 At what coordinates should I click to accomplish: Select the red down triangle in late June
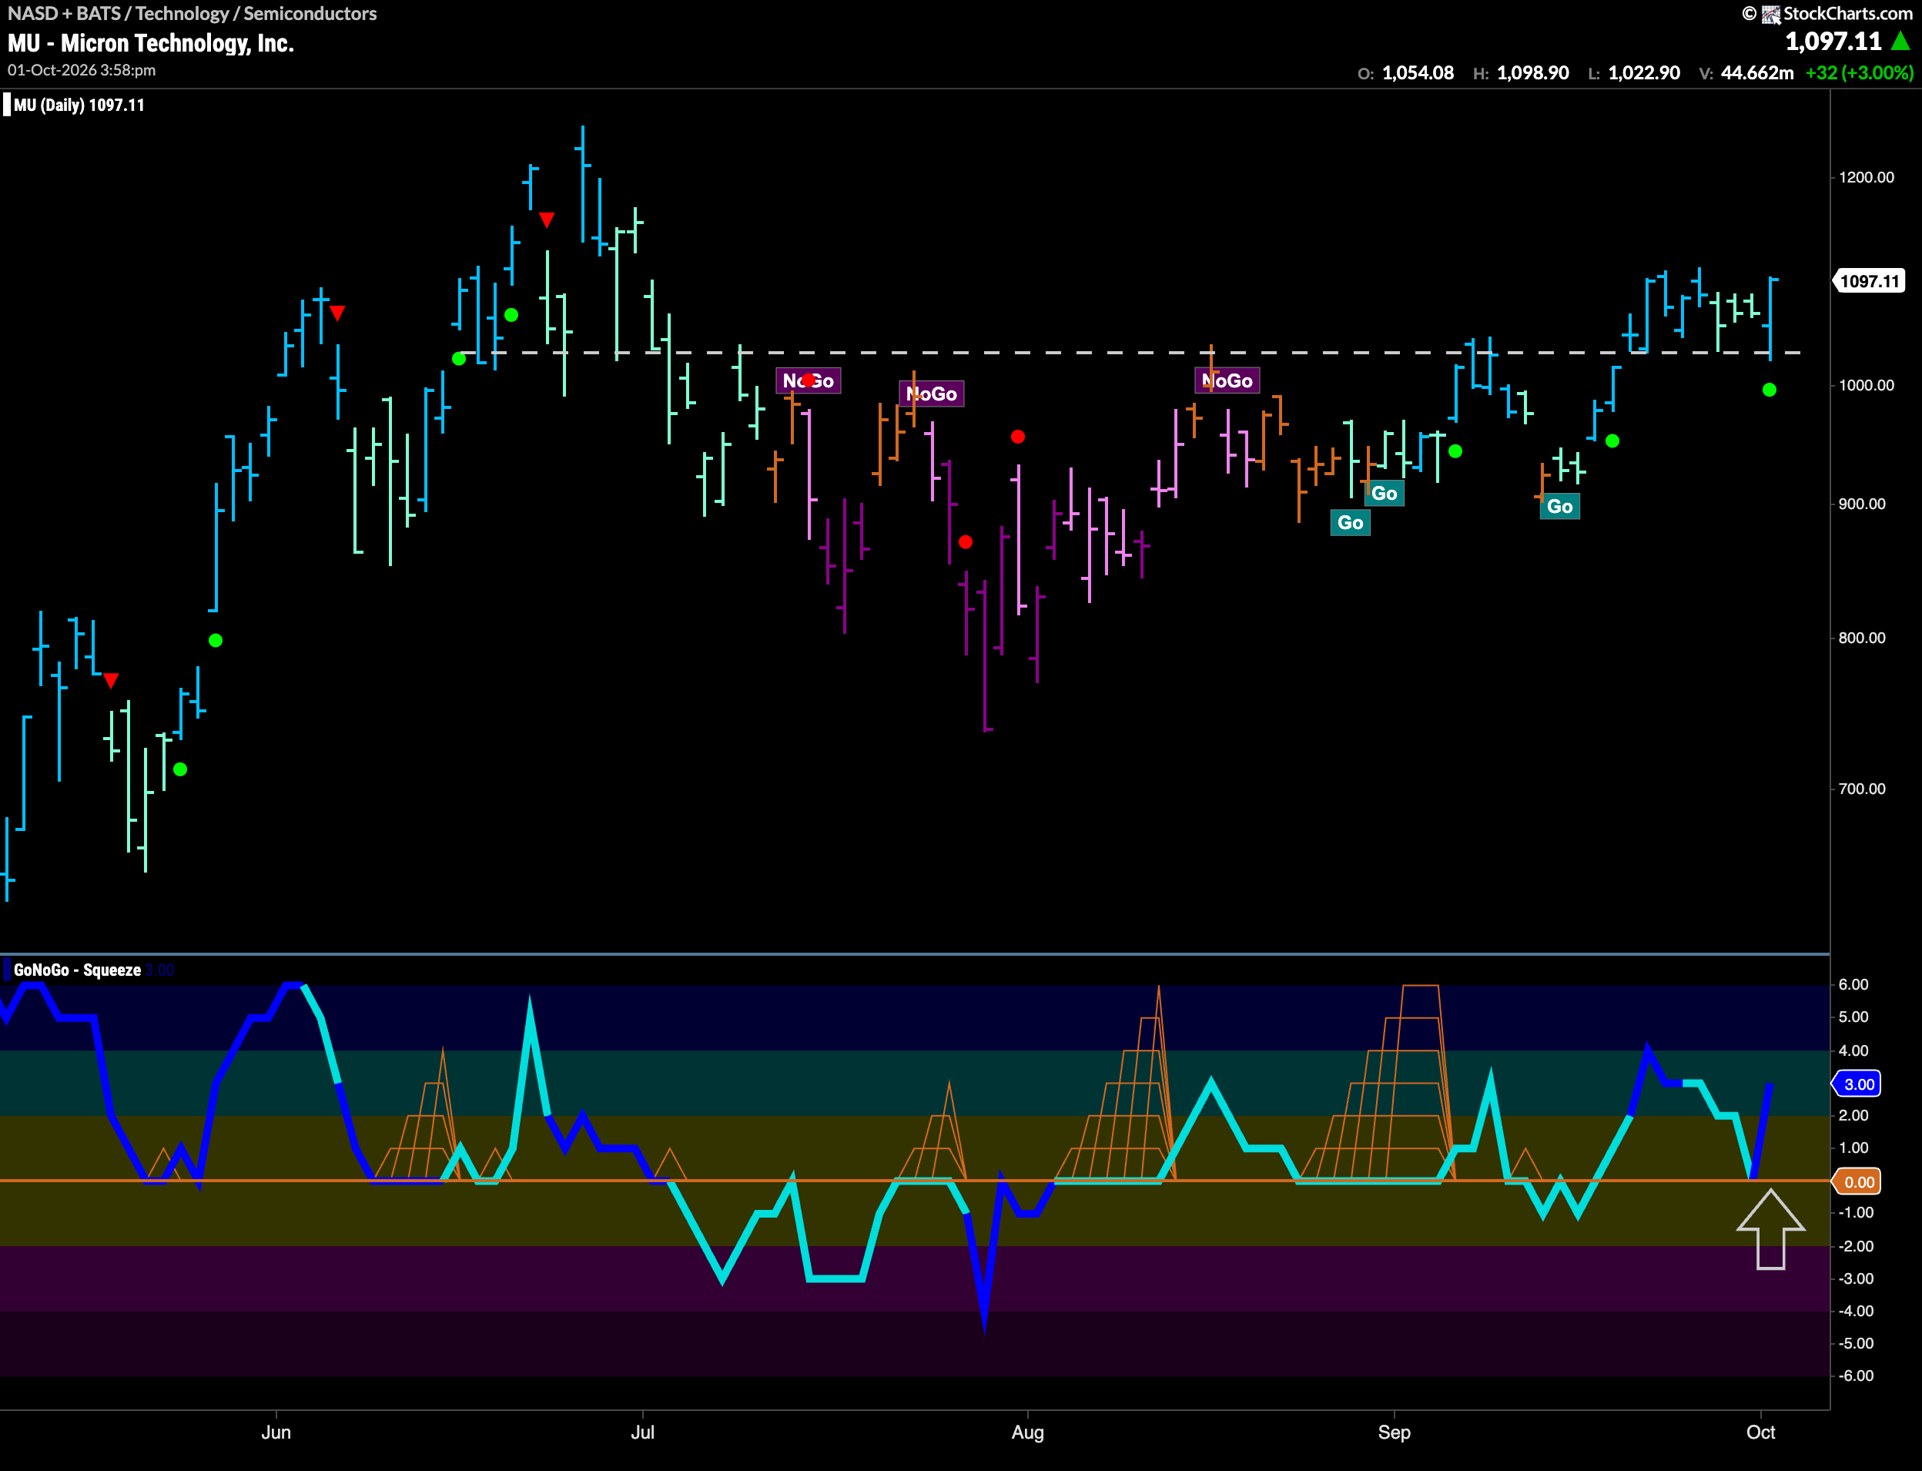[546, 219]
